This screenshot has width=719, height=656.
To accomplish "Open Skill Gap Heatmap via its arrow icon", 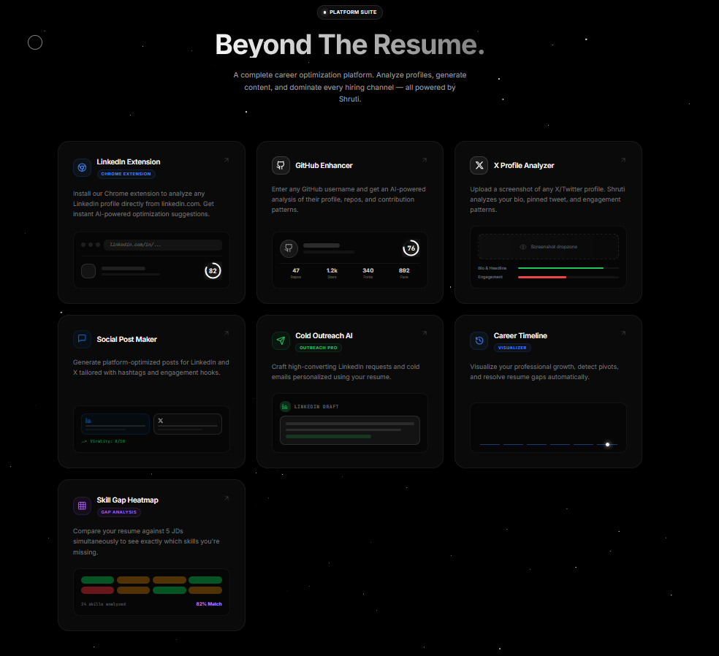I will pyautogui.click(x=227, y=498).
